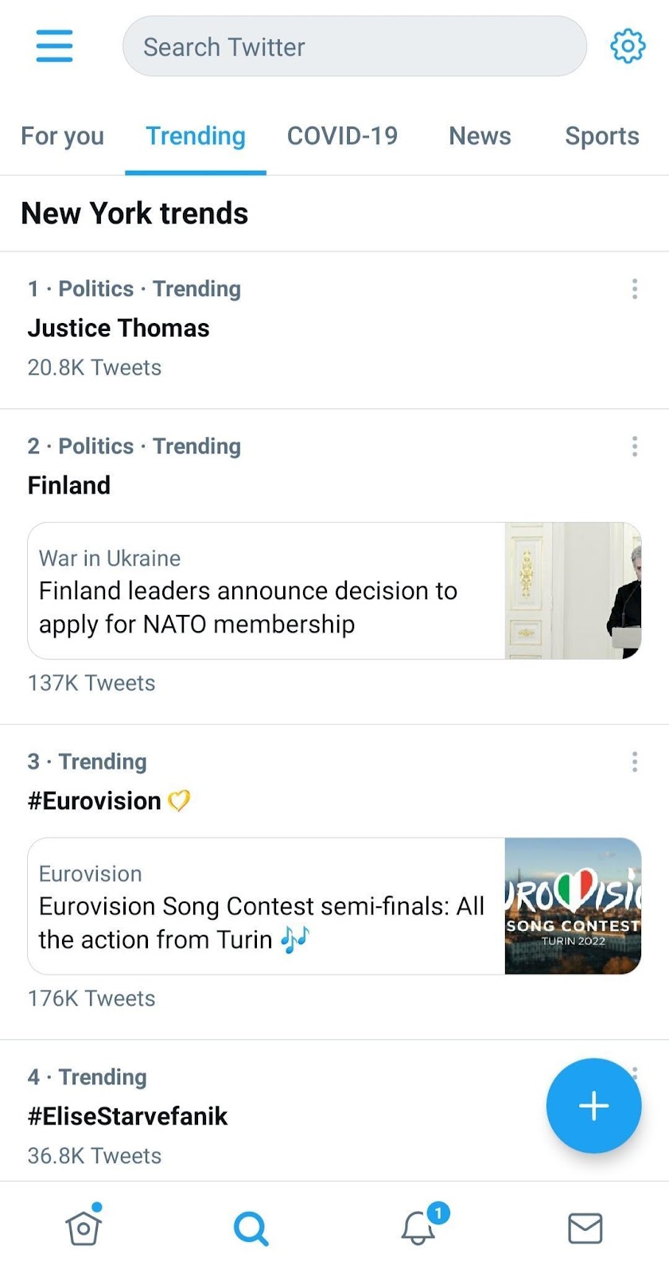Tap the Search magnifier in bottom bar
The height and width of the screenshot is (1273, 669).
pyautogui.click(x=251, y=1228)
